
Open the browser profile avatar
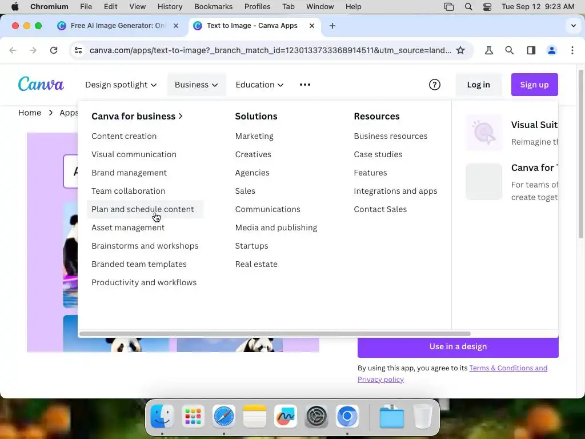[x=551, y=50]
